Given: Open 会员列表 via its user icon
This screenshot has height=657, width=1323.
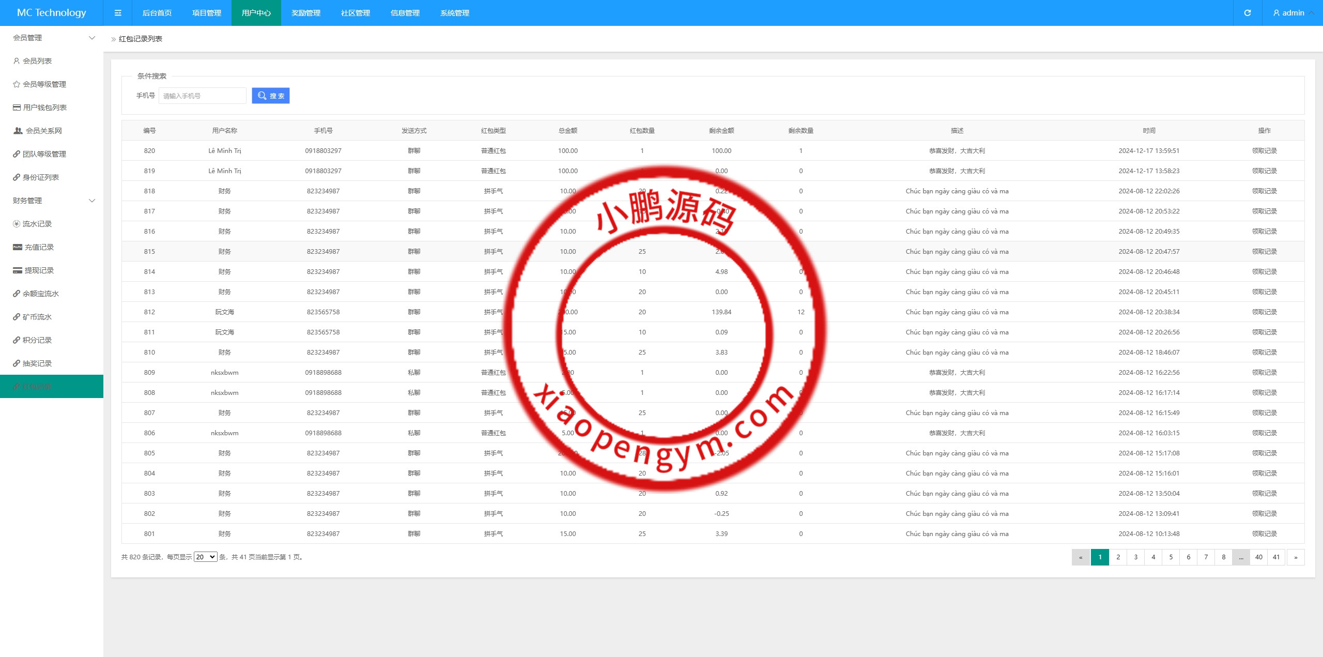Looking at the screenshot, I should [17, 61].
